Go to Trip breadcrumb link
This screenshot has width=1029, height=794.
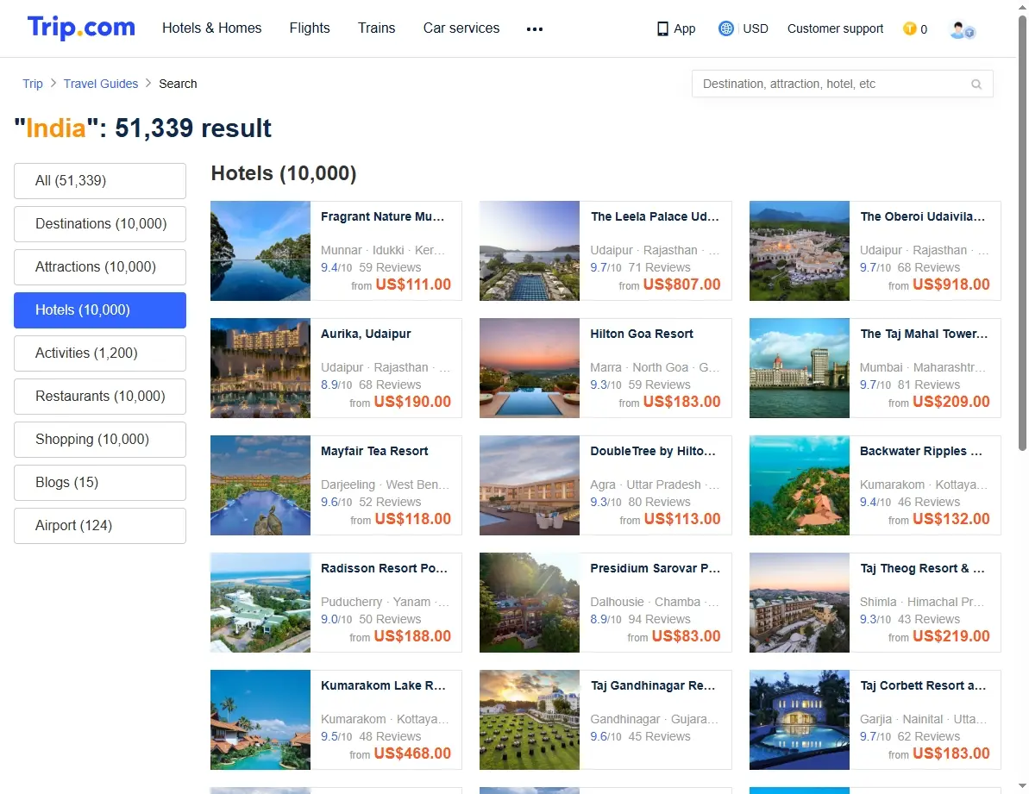click(x=33, y=84)
